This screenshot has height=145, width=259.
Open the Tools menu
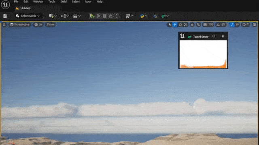coord(52,2)
